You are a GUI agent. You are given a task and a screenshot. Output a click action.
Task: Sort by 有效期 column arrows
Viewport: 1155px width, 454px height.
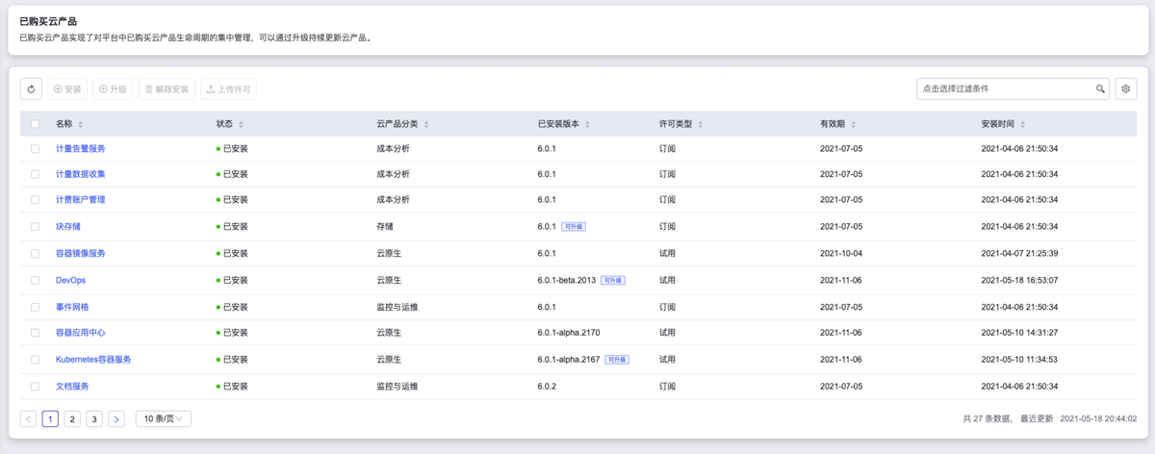[x=853, y=125]
